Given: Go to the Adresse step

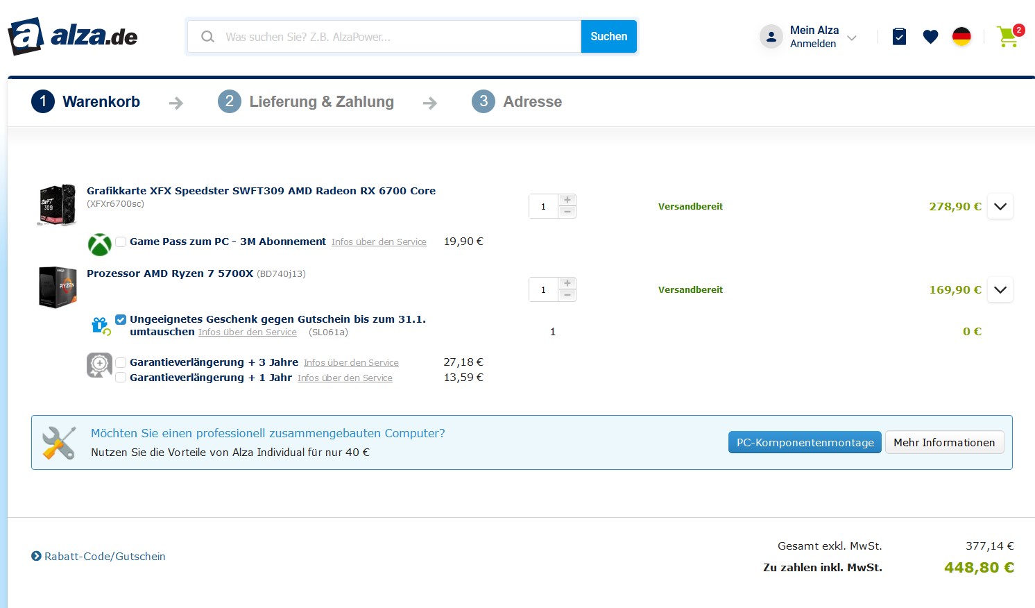Looking at the screenshot, I should click(517, 101).
